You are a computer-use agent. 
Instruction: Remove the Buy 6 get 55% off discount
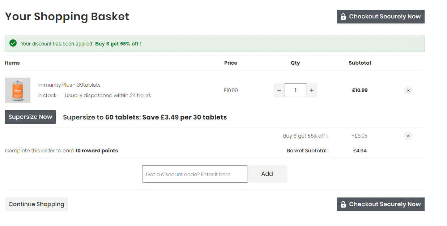(x=408, y=136)
